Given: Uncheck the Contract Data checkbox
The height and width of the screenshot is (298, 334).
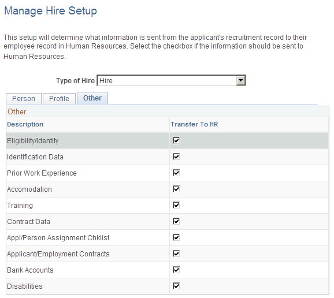Looking at the screenshot, I should (176, 221).
